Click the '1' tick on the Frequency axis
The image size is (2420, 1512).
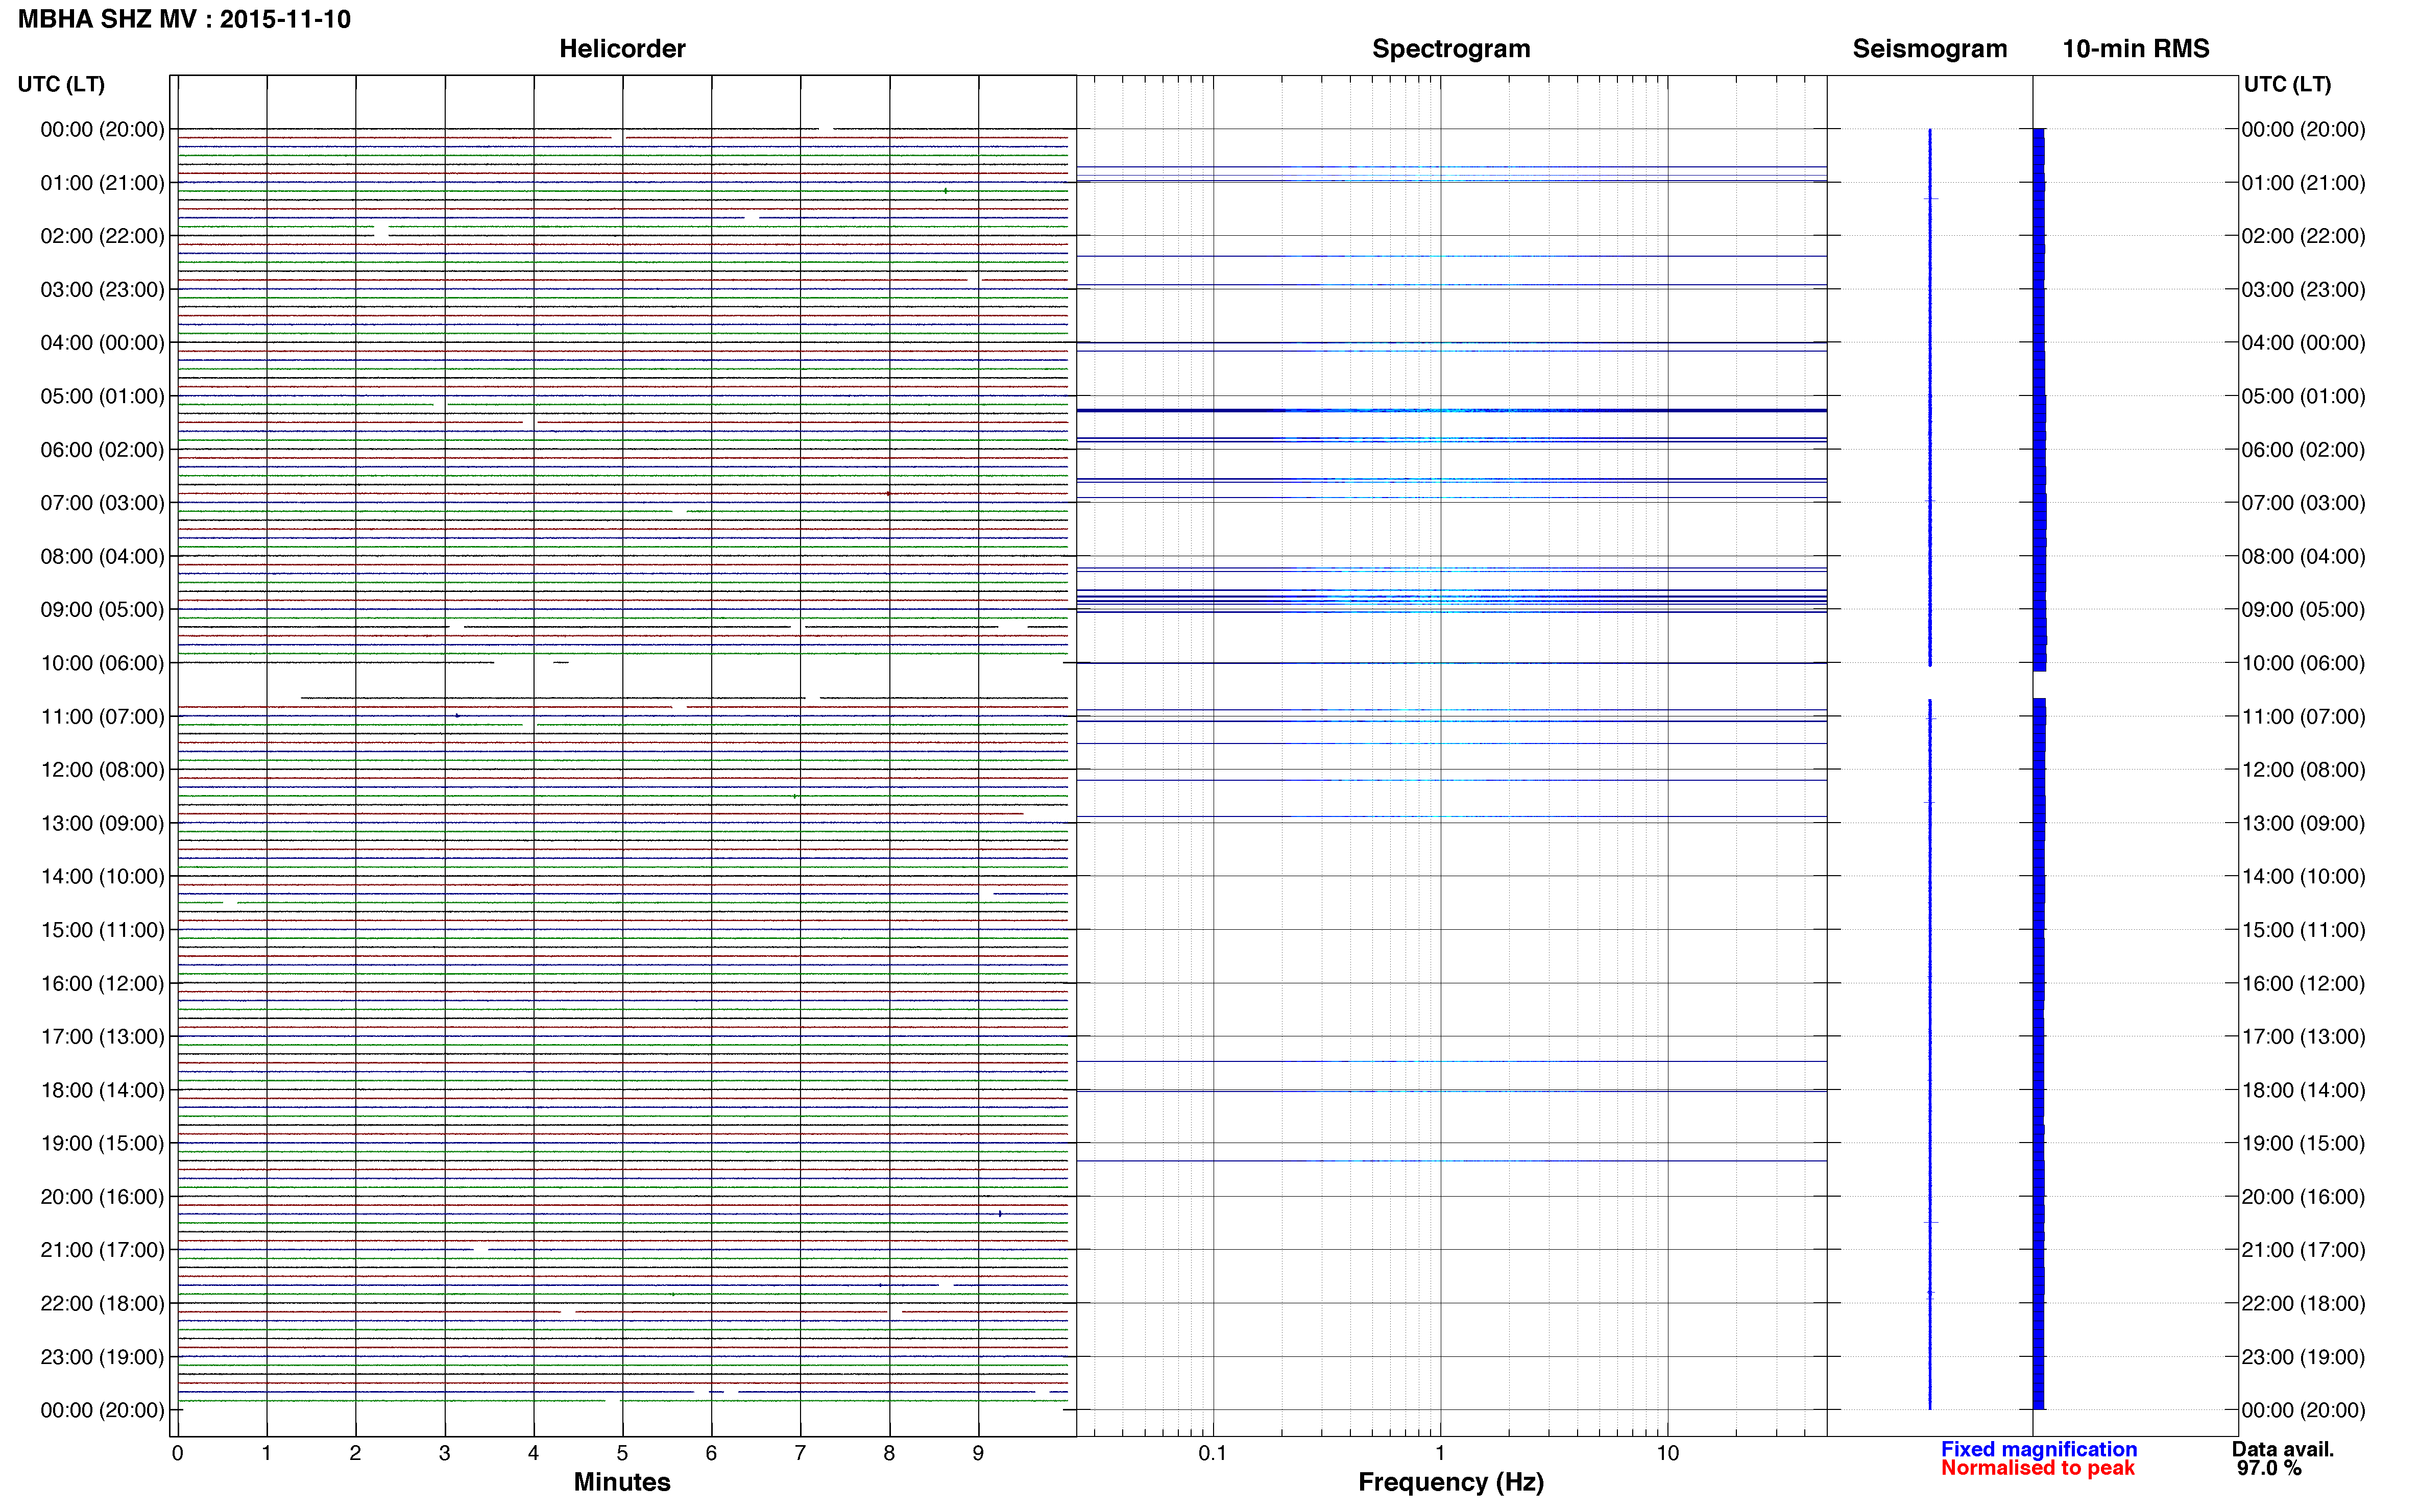click(1441, 1454)
